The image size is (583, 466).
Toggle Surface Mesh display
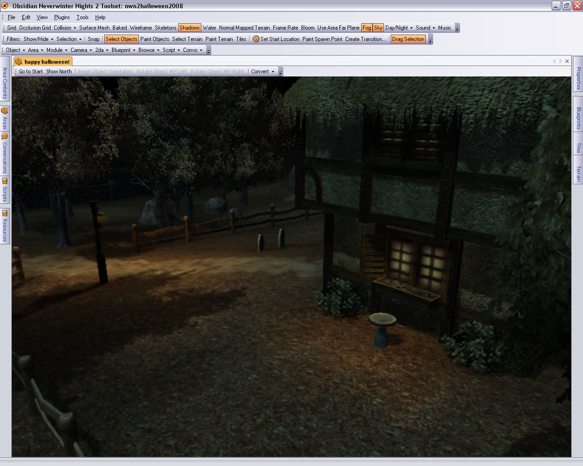94,28
